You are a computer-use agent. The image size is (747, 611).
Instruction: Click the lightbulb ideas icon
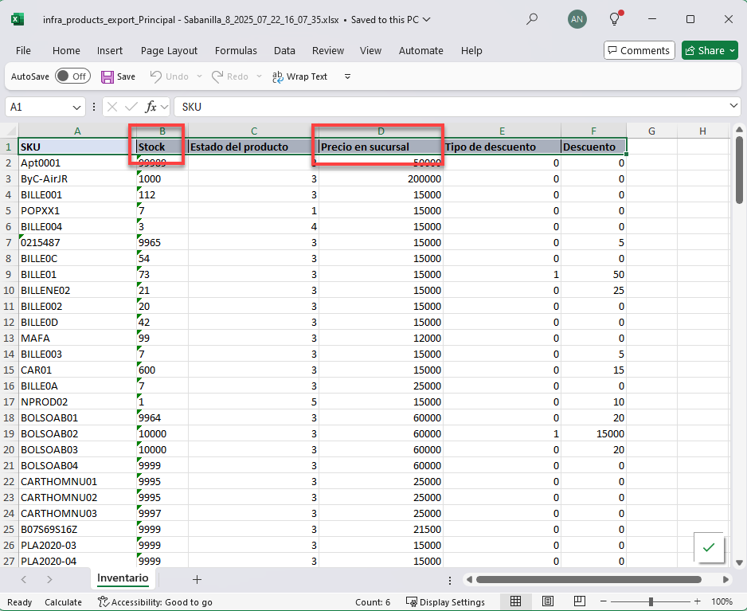click(x=615, y=19)
